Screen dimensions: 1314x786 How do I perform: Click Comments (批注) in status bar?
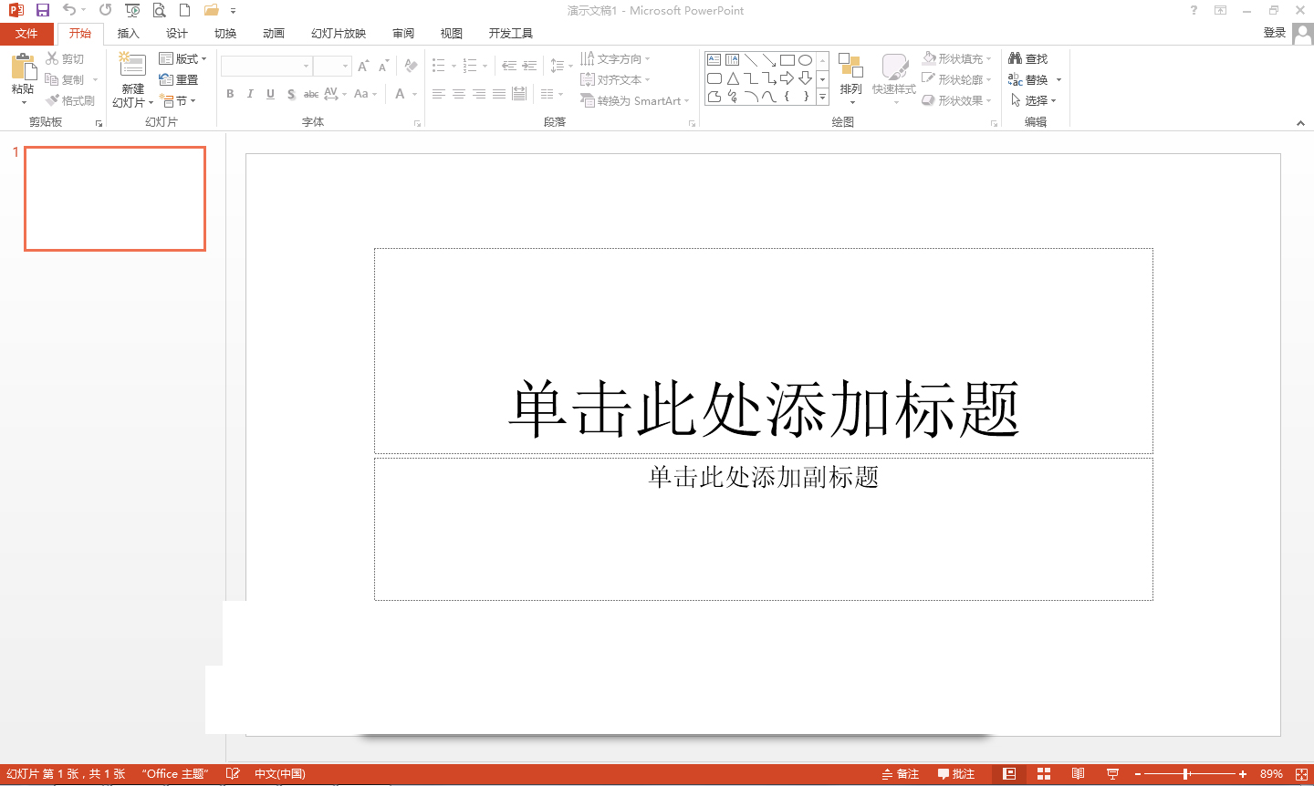coord(956,774)
